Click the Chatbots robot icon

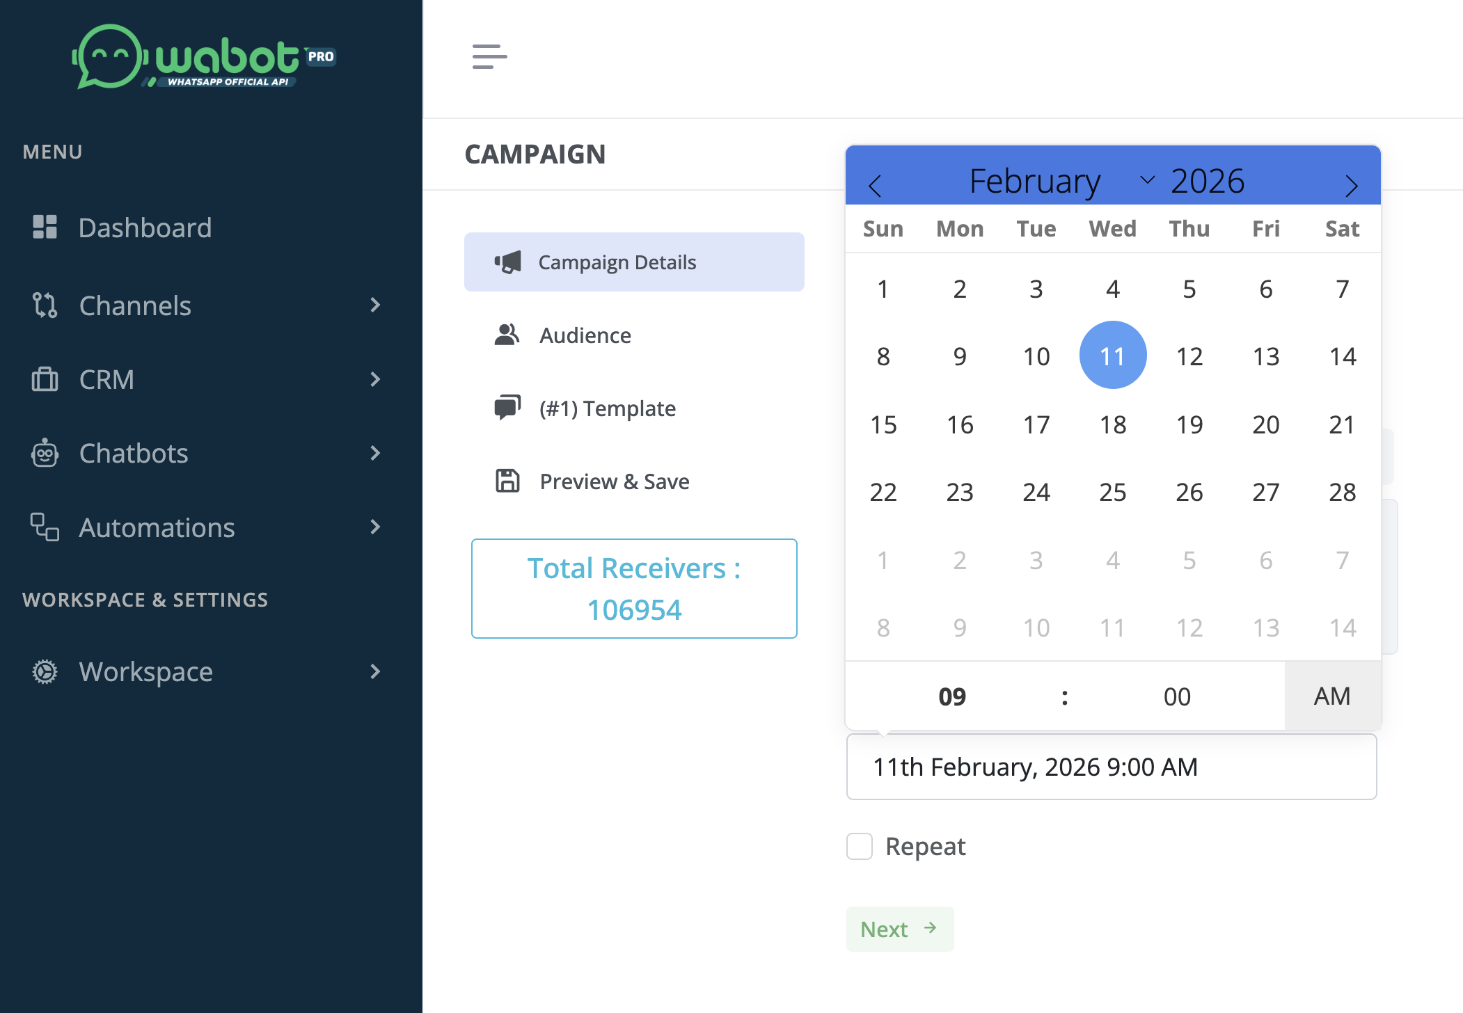point(45,453)
